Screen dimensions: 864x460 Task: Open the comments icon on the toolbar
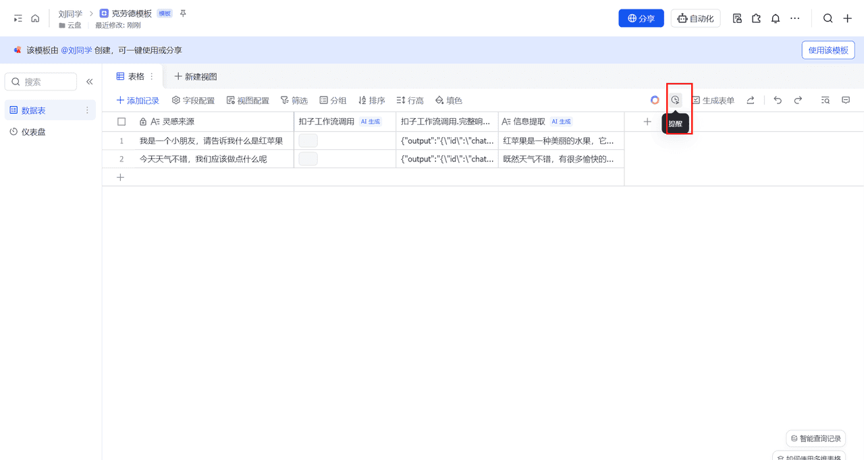(x=846, y=99)
